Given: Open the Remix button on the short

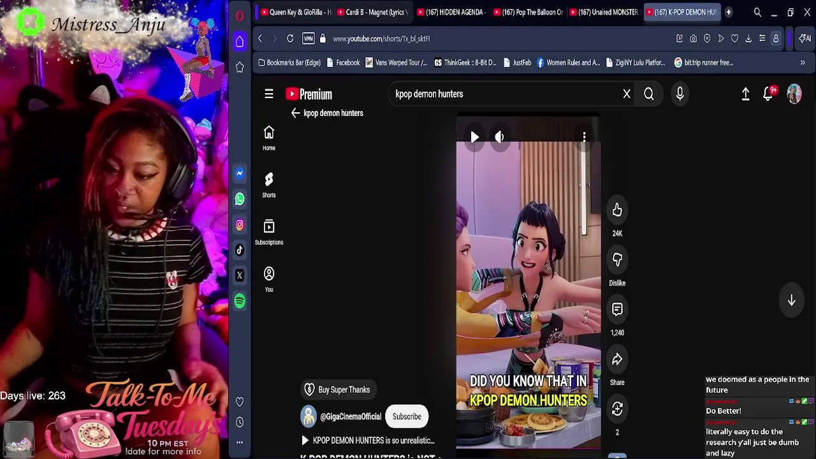Looking at the screenshot, I should (x=617, y=409).
